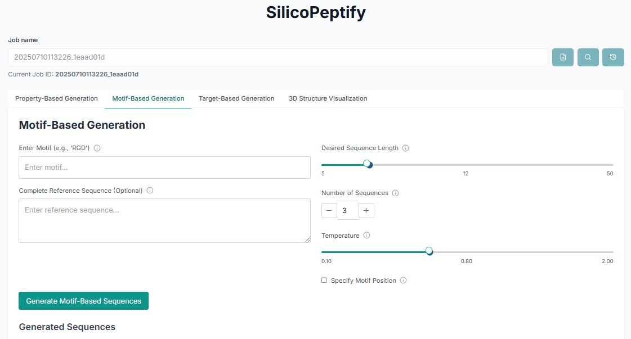Screen dimensions: 631x339
Task: Enable the Specify Motif Position checkbox
Action: pos(324,280)
